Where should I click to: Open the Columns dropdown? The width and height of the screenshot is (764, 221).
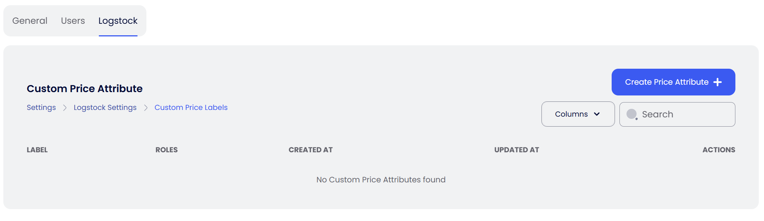coord(578,114)
